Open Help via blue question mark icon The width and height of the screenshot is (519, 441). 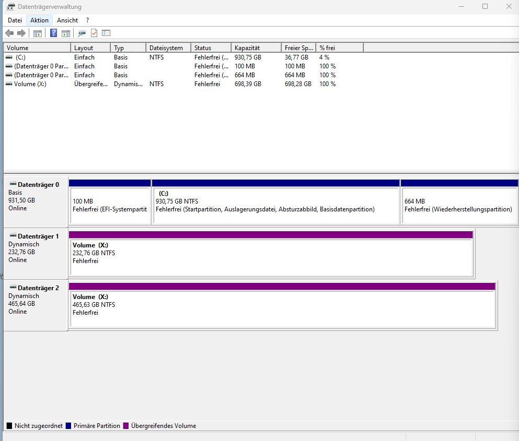point(53,33)
